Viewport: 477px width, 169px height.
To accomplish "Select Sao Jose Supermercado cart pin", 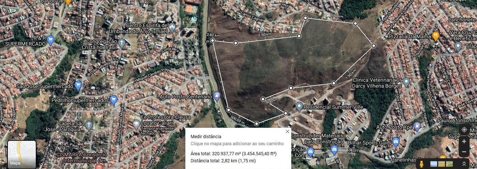I will [x=78, y=85].
